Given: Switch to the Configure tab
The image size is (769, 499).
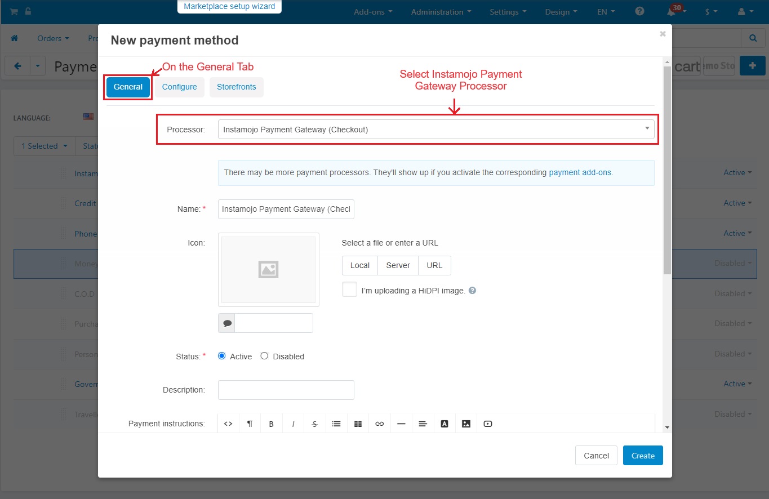Looking at the screenshot, I should coord(180,87).
